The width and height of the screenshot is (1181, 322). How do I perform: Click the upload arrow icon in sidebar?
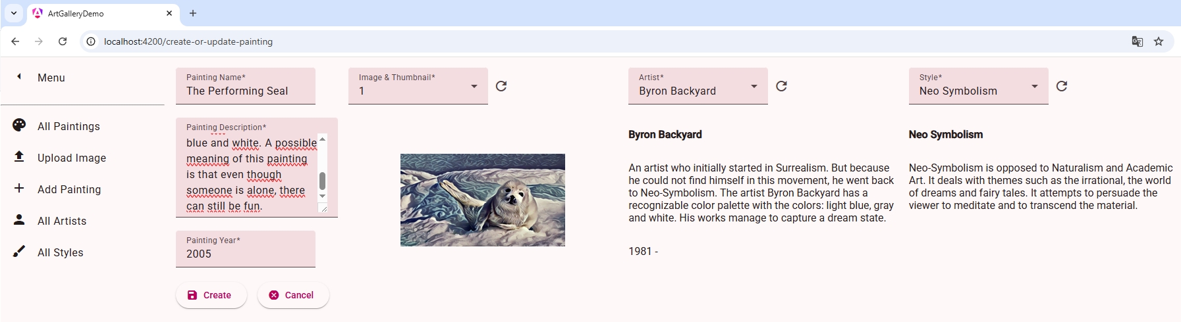tap(19, 156)
